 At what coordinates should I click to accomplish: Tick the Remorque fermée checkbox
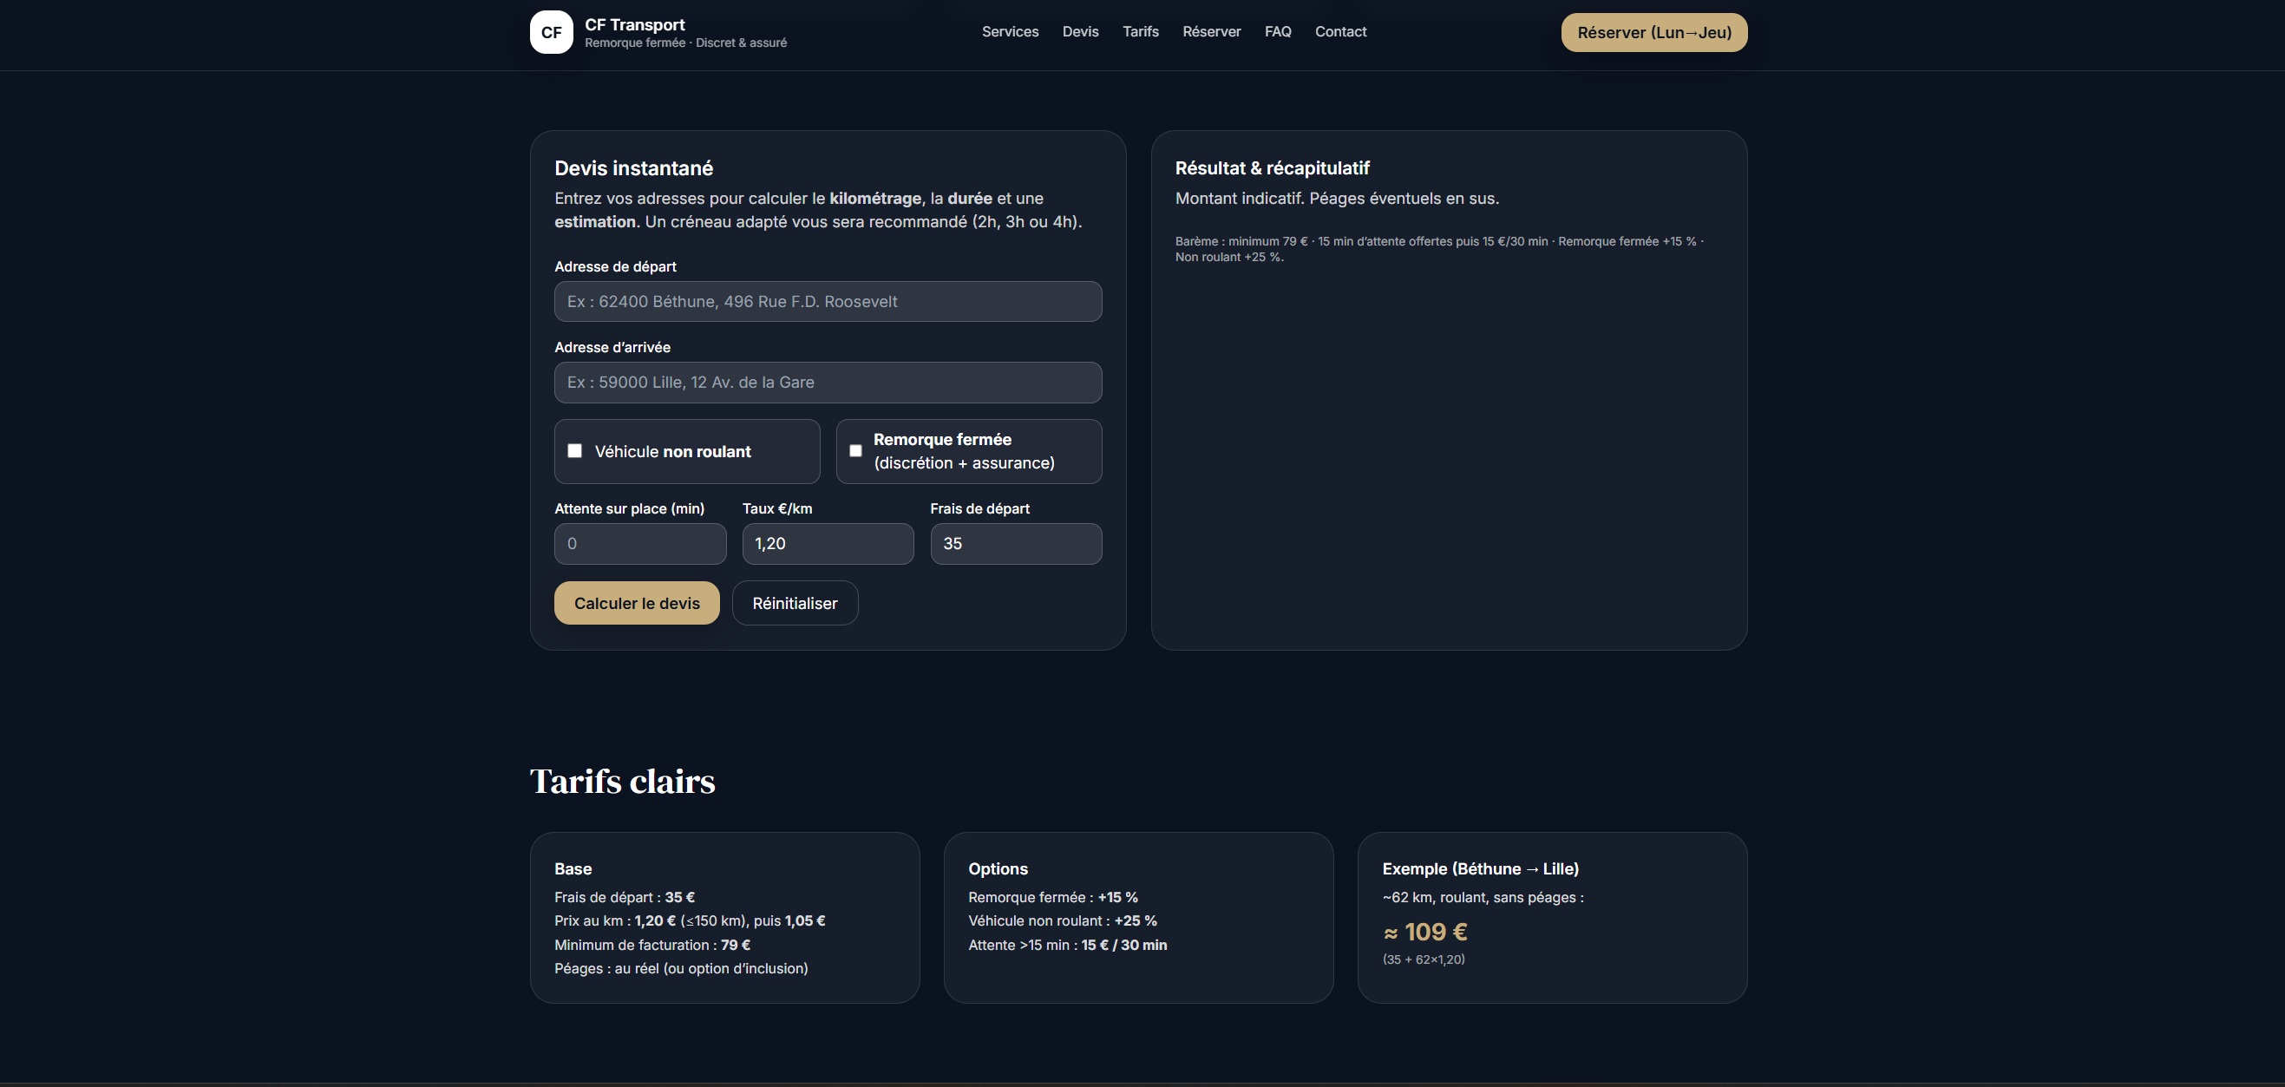tap(855, 451)
